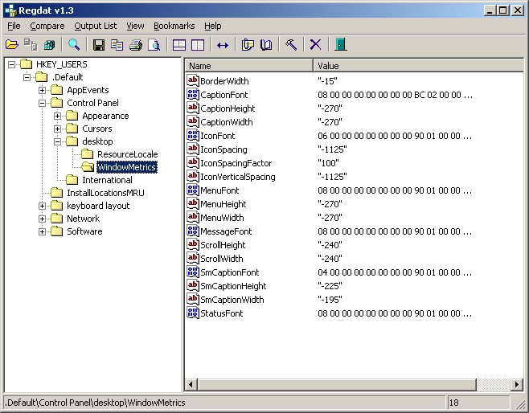Select the HKEY_USERS root folder

[x=62, y=64]
